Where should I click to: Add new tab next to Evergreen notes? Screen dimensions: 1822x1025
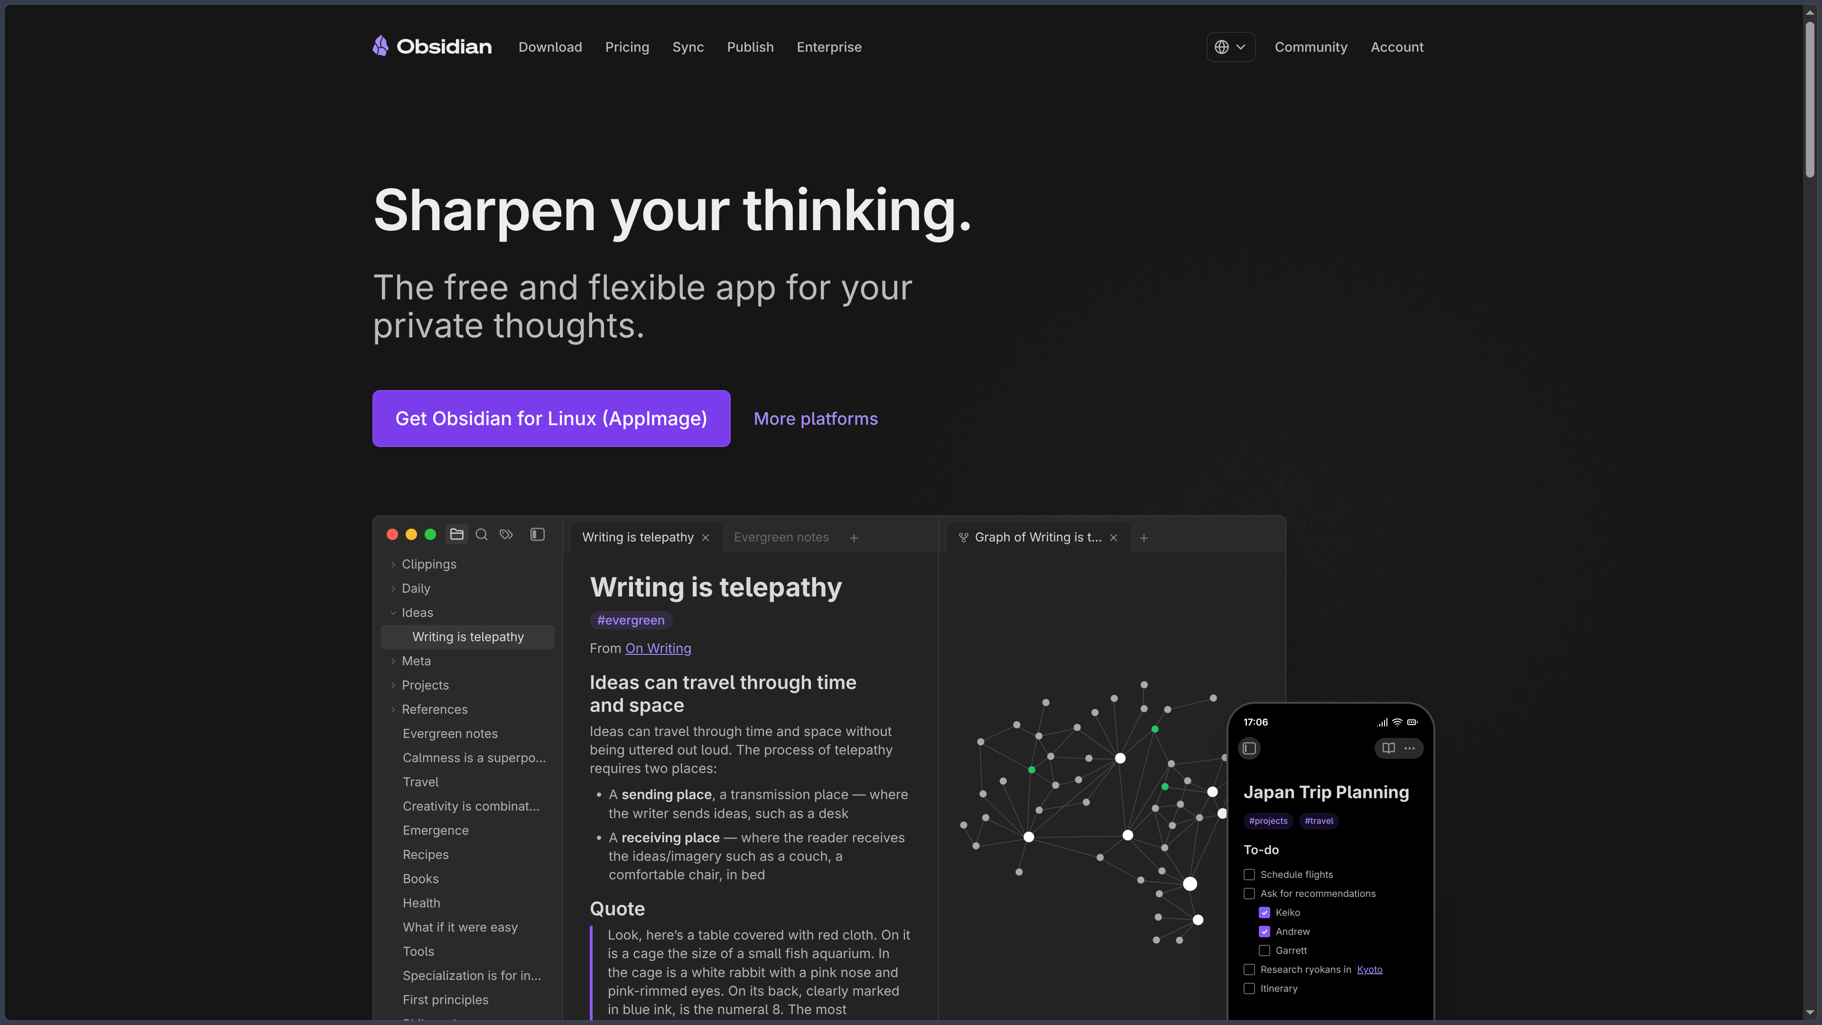click(x=854, y=538)
